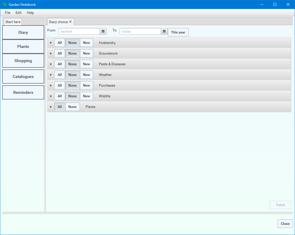Expand the Plants section arrow
The width and height of the screenshot is (295, 235).
[x=51, y=107]
